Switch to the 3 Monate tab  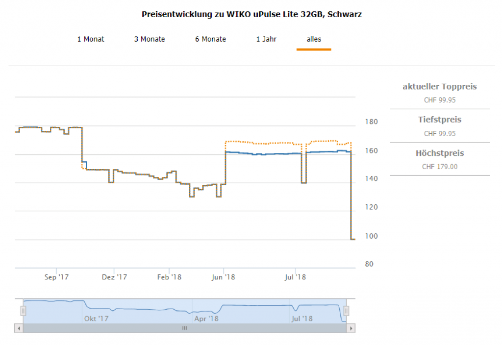click(150, 39)
